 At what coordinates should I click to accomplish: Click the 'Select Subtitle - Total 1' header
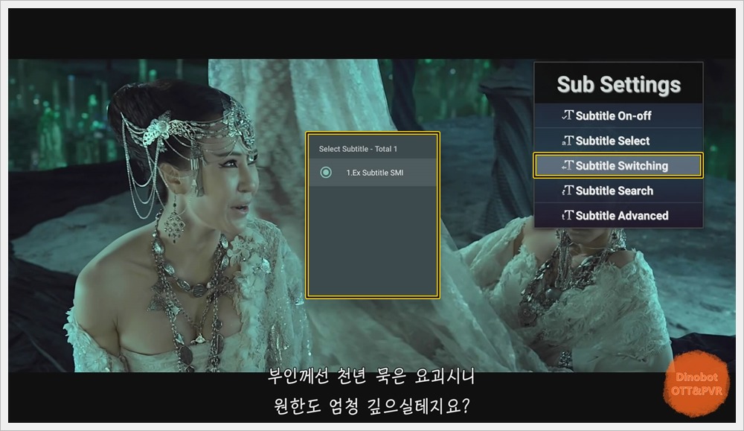(358, 149)
